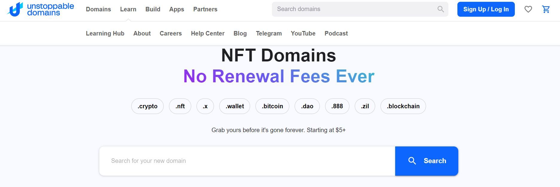The height and width of the screenshot is (187, 560).
Task: Click the magnifier icon in top search bar
Action: pos(441,9)
